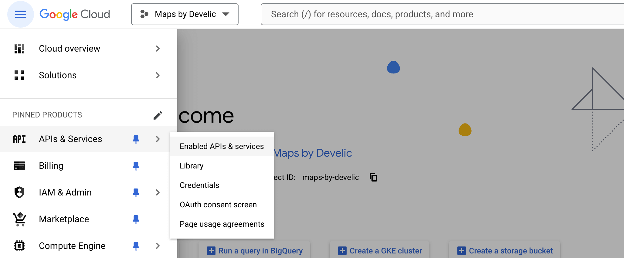The height and width of the screenshot is (258, 624).
Task: Select Credentials in the APIs submenu
Action: 222,185
